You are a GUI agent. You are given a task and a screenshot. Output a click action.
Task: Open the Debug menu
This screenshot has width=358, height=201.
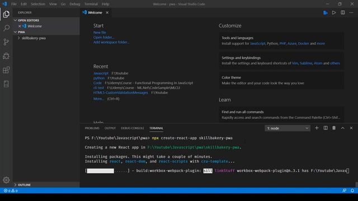click(74, 4)
